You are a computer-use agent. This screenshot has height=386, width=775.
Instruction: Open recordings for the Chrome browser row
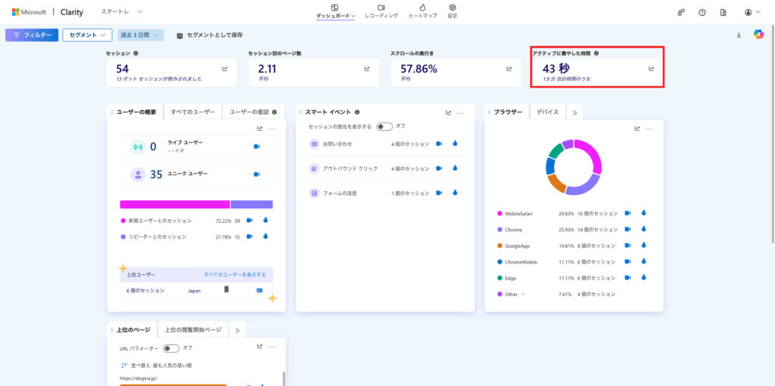[x=627, y=230]
